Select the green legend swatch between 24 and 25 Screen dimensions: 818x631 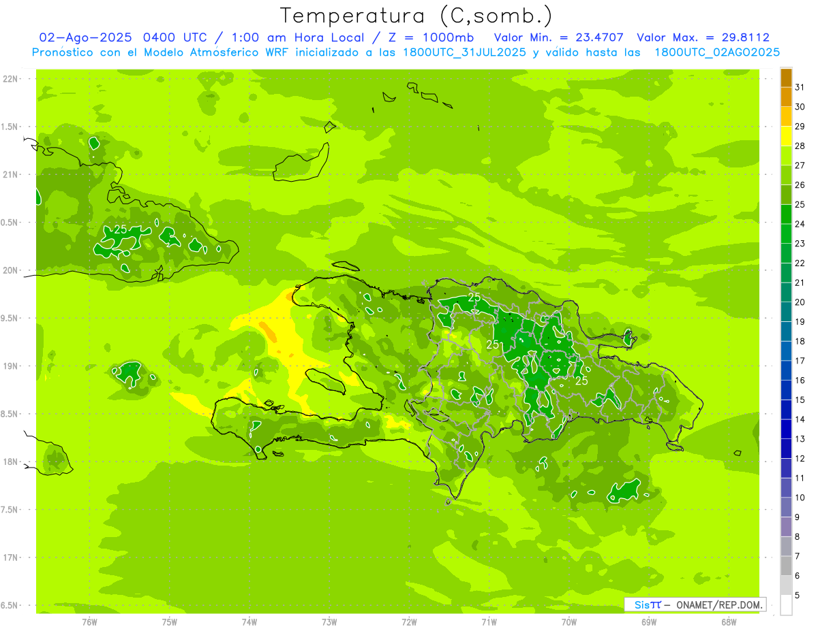(x=786, y=214)
